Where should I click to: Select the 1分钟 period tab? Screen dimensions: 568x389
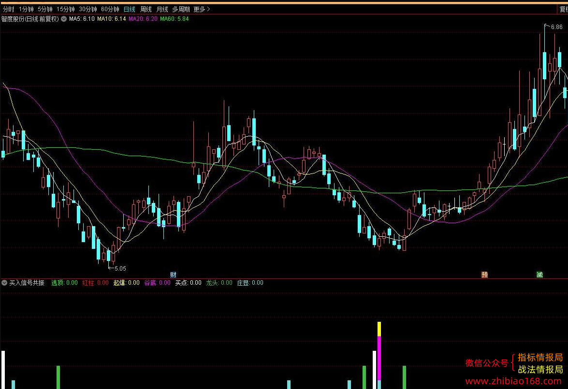(26, 9)
